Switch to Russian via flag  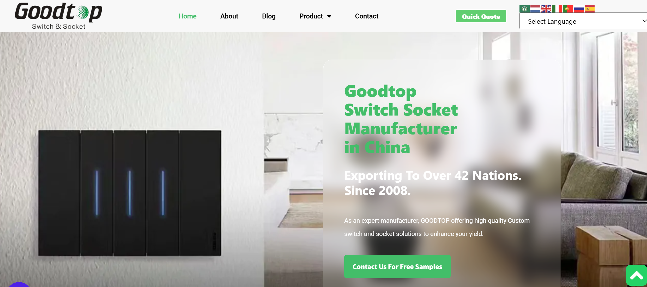point(579,9)
